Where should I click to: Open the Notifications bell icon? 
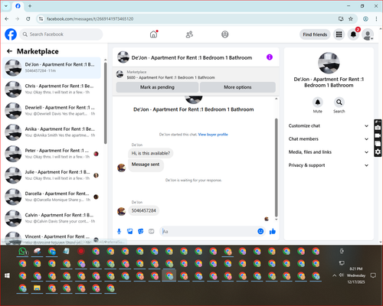pyautogui.click(x=353, y=34)
